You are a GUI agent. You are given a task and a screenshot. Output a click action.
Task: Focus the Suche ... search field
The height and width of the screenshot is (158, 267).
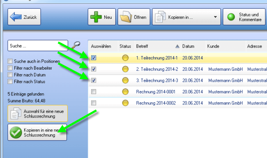[38, 46]
